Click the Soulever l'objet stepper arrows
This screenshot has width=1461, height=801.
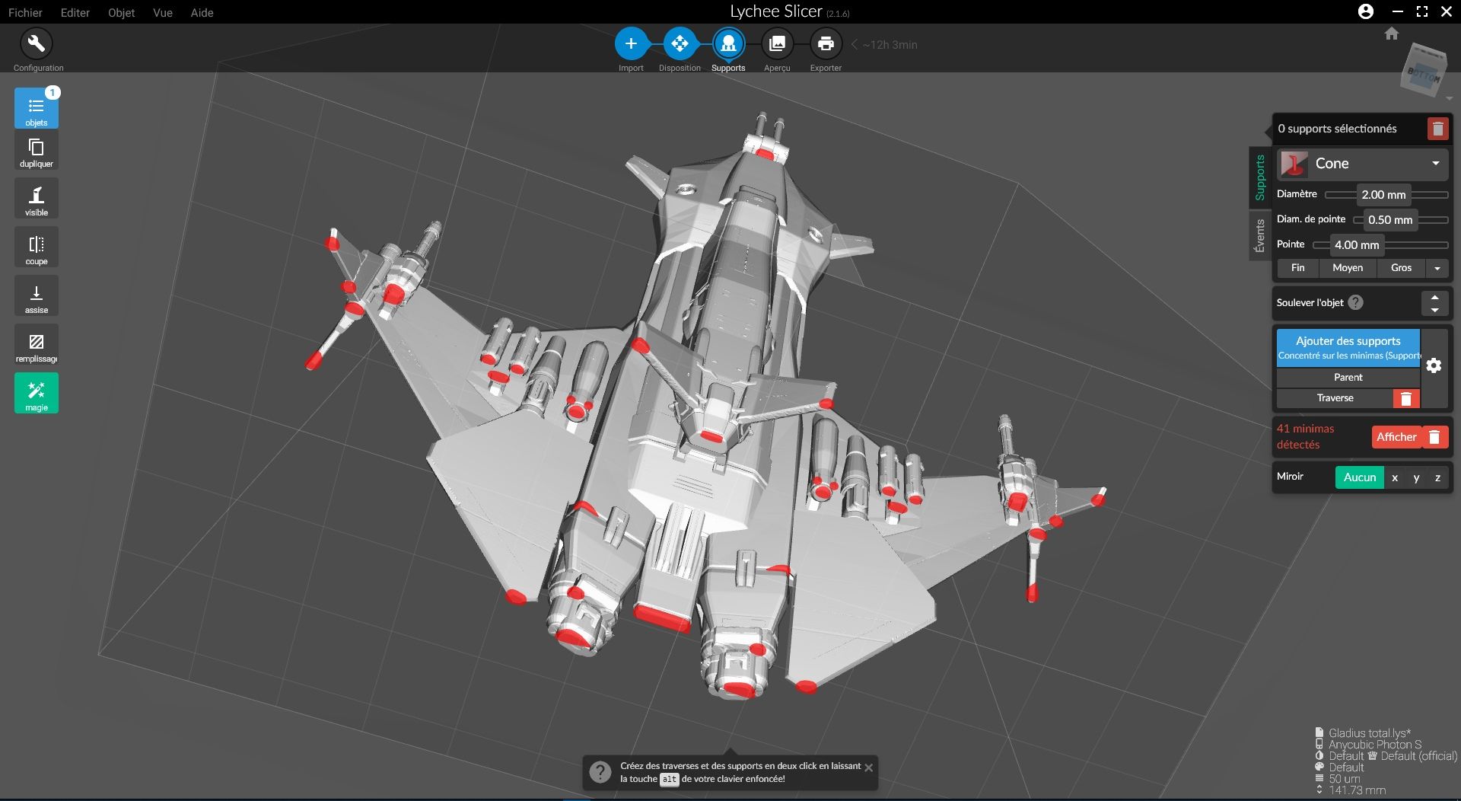(x=1434, y=303)
